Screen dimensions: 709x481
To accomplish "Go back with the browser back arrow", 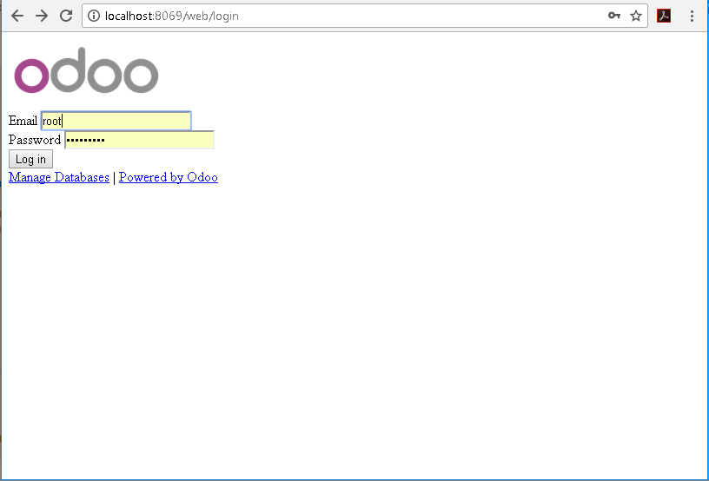I will [x=17, y=16].
